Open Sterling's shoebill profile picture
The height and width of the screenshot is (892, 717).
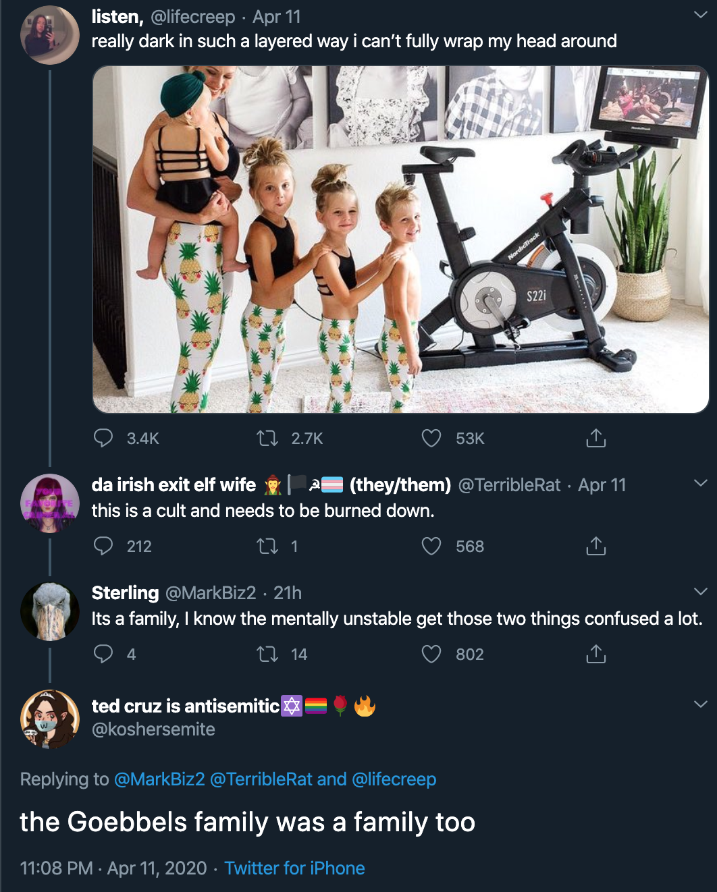click(50, 611)
